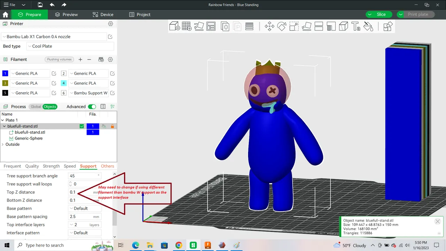Open the printer preset dropdown
Image resolution: width=446 pixels, height=251 pixels.
click(x=54, y=37)
